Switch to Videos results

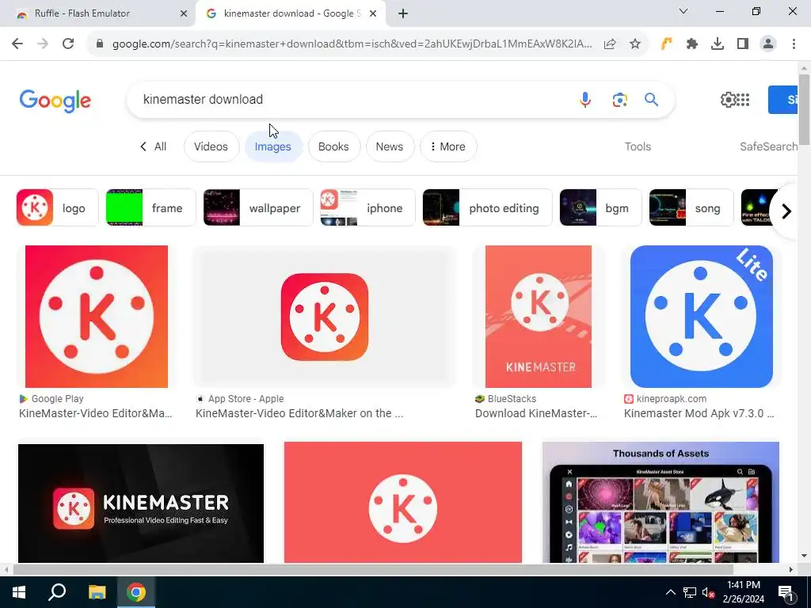pyautogui.click(x=211, y=146)
